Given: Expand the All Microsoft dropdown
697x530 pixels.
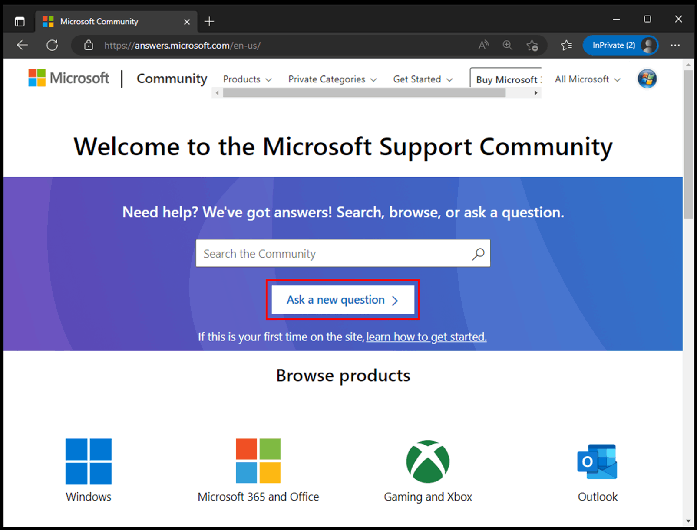Looking at the screenshot, I should point(587,79).
